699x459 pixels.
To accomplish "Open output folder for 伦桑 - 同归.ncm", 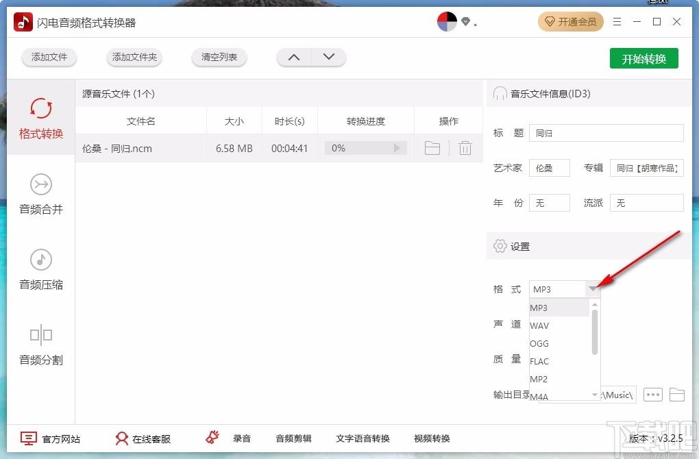I will [x=432, y=148].
